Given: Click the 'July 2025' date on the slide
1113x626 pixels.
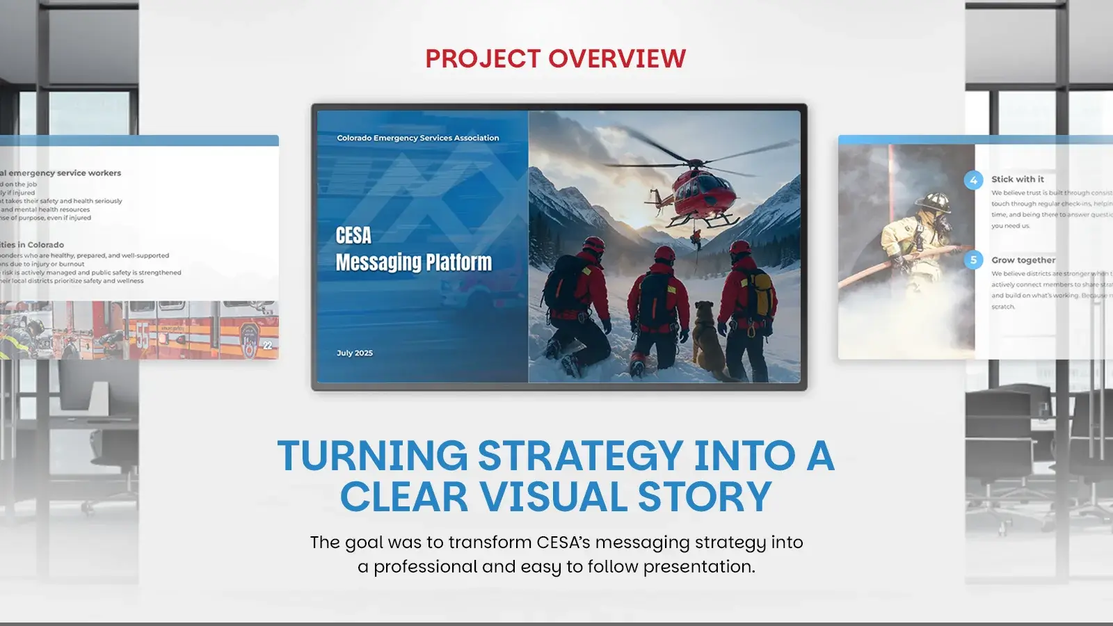Looking at the screenshot, I should (355, 353).
